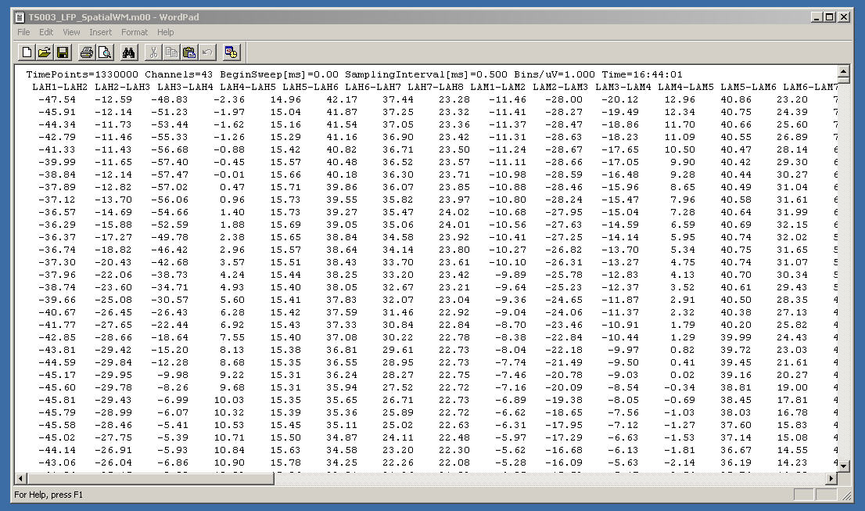Click the Open folder toolbar icon
Screen dimensions: 865x511
[x=45, y=52]
